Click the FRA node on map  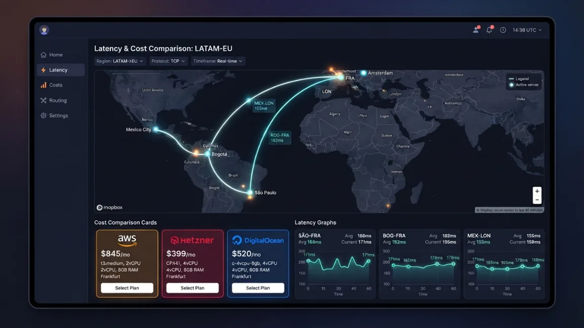point(341,78)
